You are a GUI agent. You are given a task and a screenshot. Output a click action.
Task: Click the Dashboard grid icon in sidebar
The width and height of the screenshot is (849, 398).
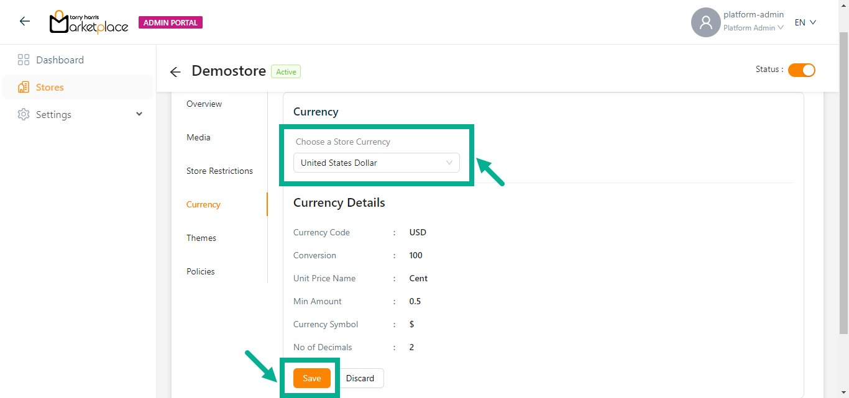pos(24,60)
